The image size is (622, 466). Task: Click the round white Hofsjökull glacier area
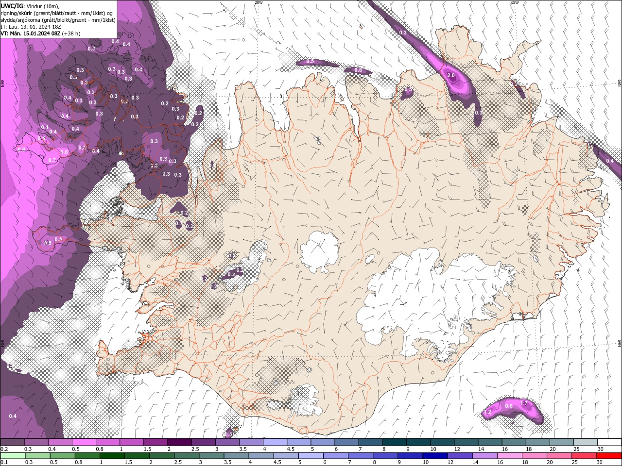(319, 251)
